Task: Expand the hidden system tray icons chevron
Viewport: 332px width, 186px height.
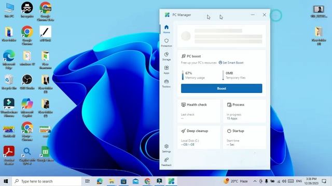Action: click(x=255, y=181)
